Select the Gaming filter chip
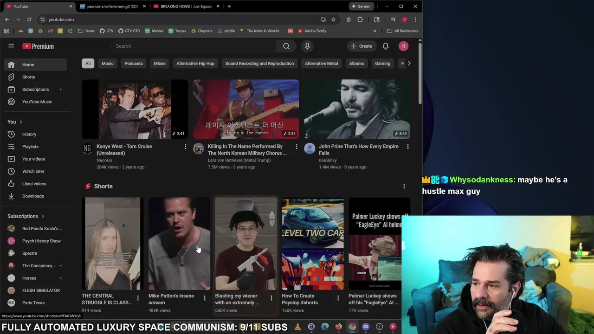This screenshot has width=594, height=334. [x=383, y=63]
